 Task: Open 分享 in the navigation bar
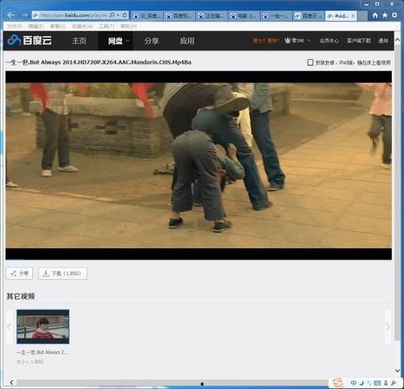(151, 40)
